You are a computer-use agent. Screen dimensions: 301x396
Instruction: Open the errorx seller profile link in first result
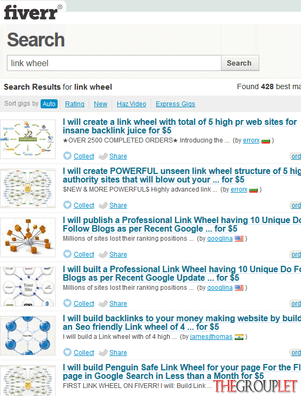(251, 140)
